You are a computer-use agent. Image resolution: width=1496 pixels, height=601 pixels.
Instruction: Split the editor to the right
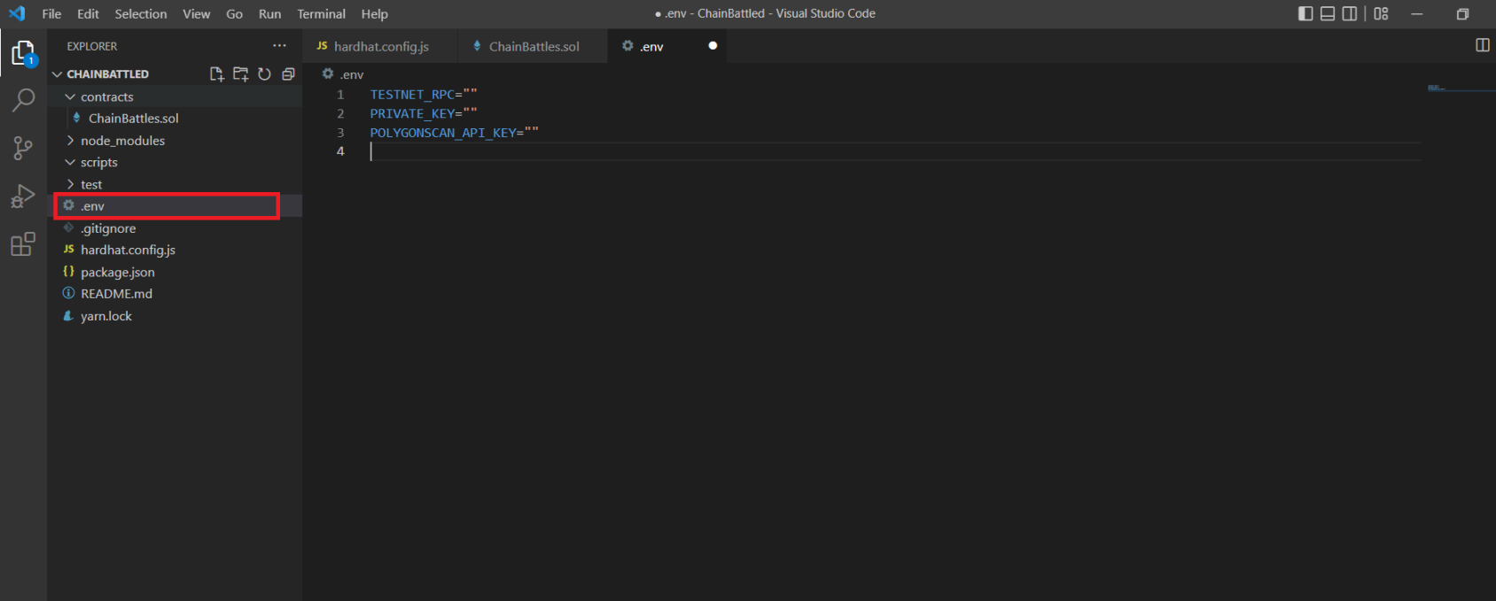pos(1482,45)
